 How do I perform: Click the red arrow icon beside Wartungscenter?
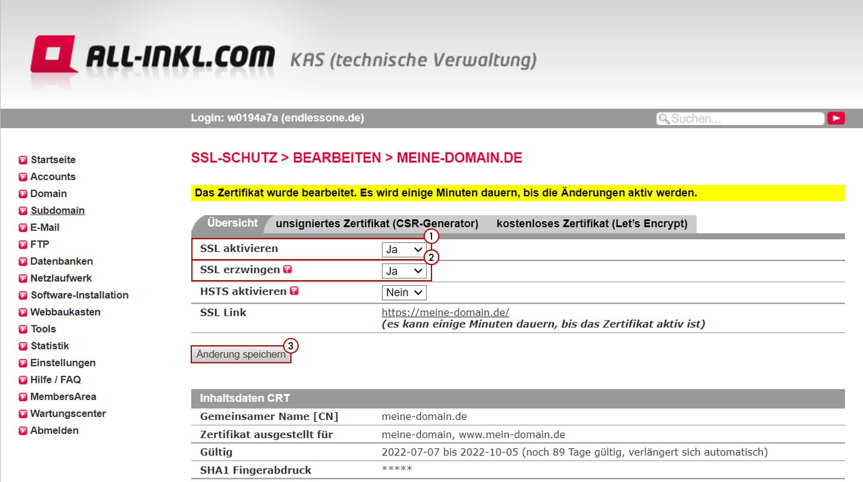[24, 413]
